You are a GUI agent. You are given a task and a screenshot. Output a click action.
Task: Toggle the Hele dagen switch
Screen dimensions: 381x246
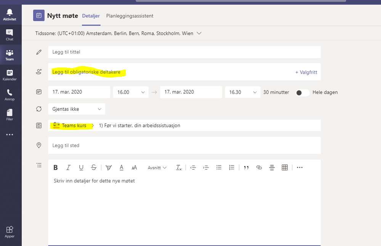click(302, 93)
